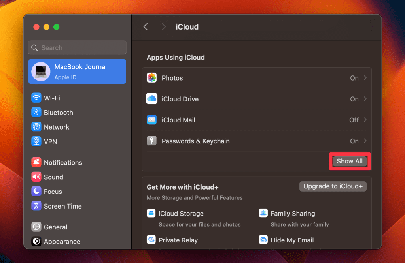Image resolution: width=405 pixels, height=263 pixels.
Task: Expand Photos settings via its chevron
Action: pyautogui.click(x=365, y=78)
